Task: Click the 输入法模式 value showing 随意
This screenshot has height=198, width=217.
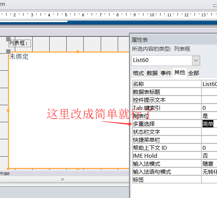Action: coord(209,164)
